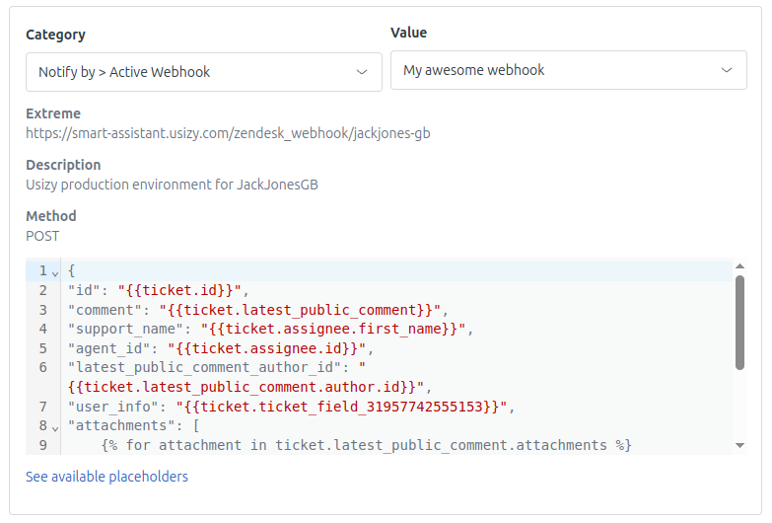Screen dimensions: 772x523
Task: Click the 'Method' heading
Action: [50, 216]
